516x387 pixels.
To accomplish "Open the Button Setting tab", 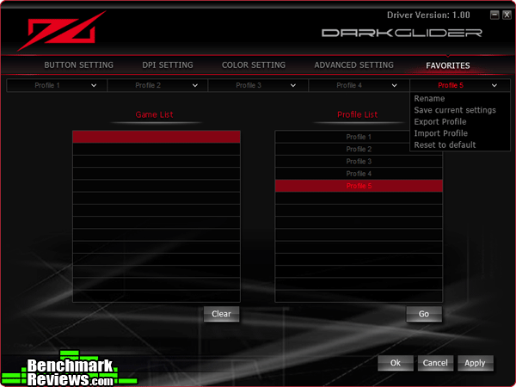I will pyautogui.click(x=78, y=65).
